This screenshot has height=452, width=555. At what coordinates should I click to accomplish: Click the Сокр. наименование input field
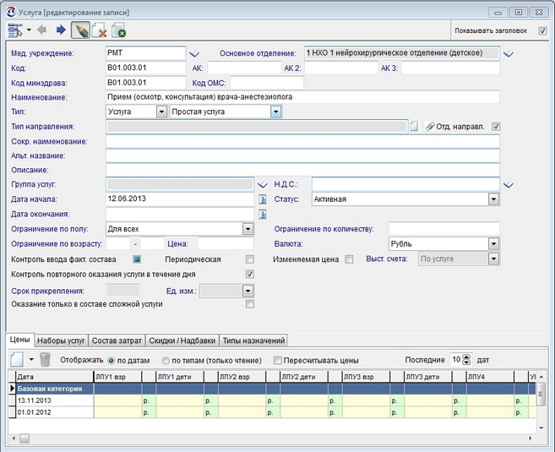[302, 142]
